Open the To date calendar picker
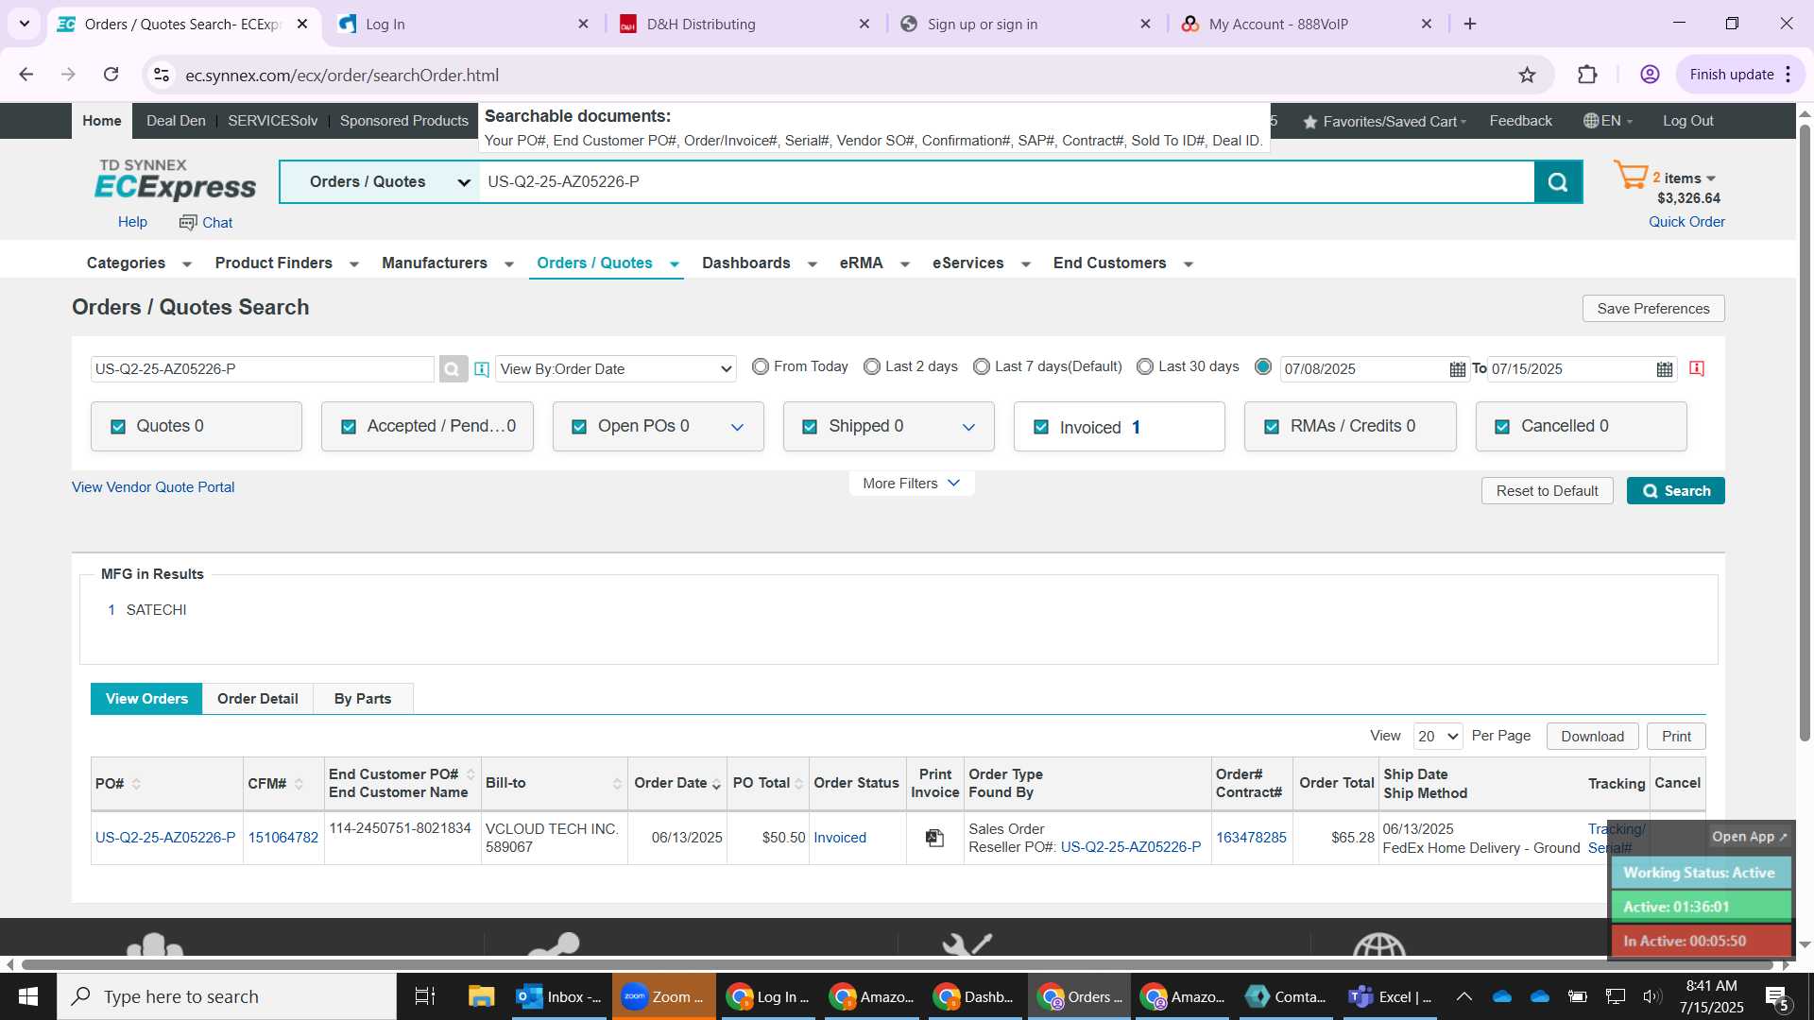The width and height of the screenshot is (1814, 1020). pos(1665,369)
